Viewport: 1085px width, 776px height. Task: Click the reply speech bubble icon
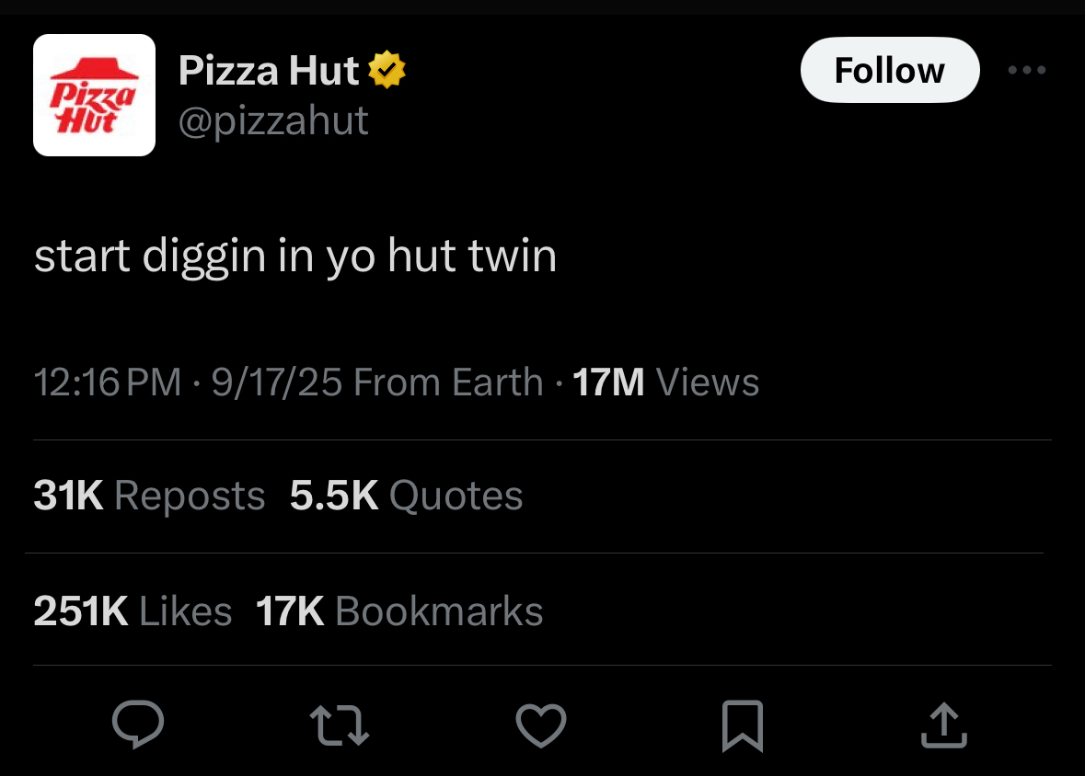click(138, 725)
